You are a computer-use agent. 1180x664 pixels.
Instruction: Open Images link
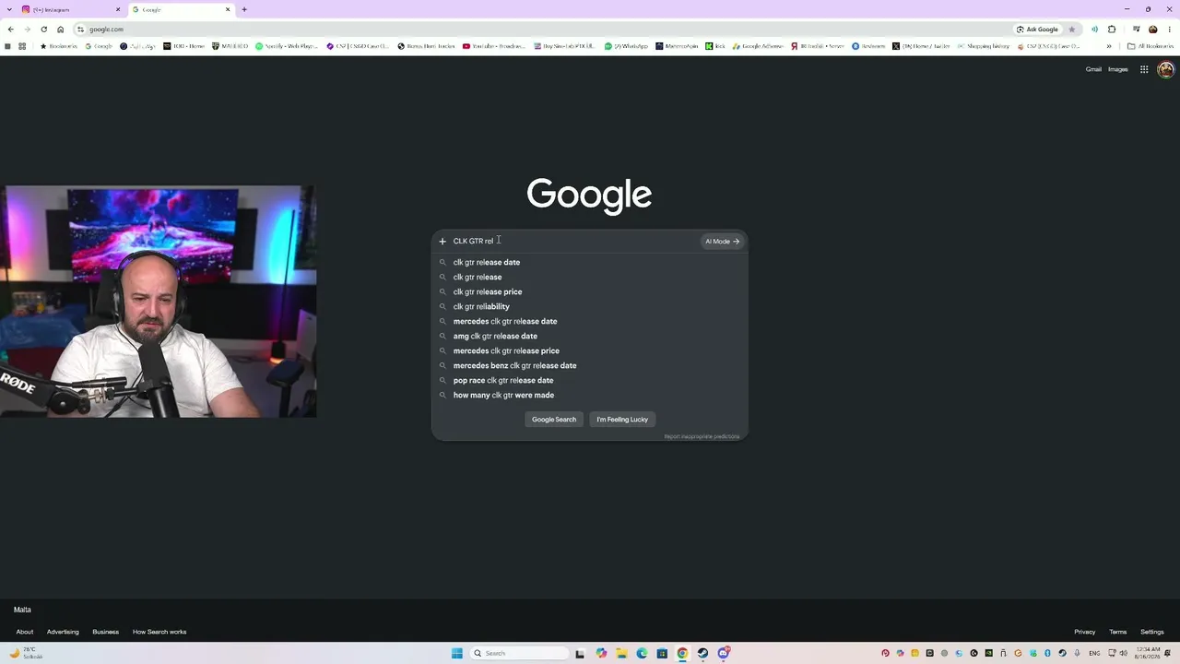[1118, 69]
